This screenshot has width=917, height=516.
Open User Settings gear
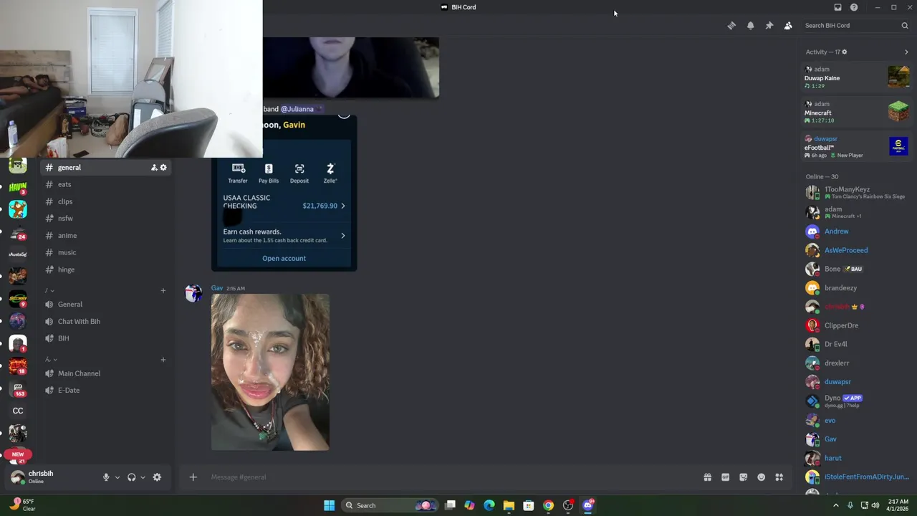click(x=157, y=477)
